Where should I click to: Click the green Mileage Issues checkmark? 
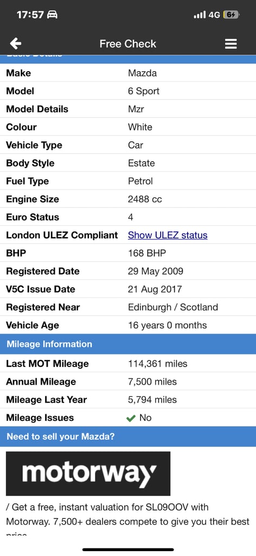pyautogui.click(x=131, y=418)
